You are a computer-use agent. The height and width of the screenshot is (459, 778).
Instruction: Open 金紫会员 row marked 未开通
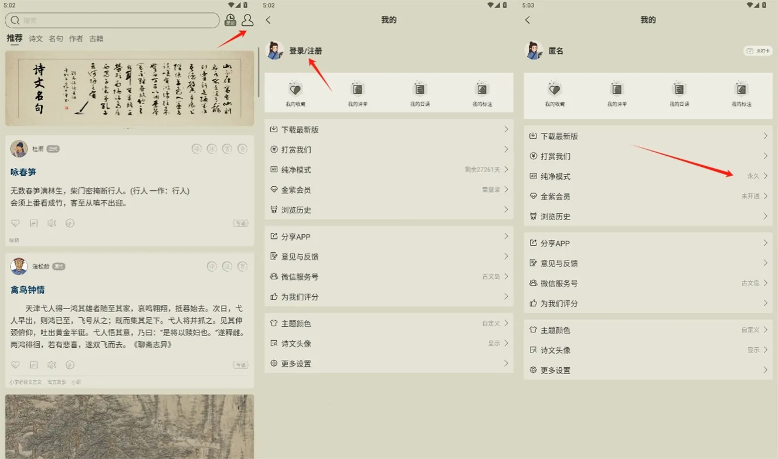tap(648, 196)
